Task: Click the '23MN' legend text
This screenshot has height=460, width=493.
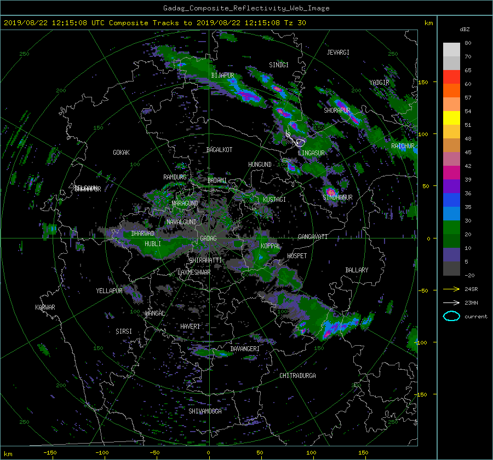Action: coord(471,302)
